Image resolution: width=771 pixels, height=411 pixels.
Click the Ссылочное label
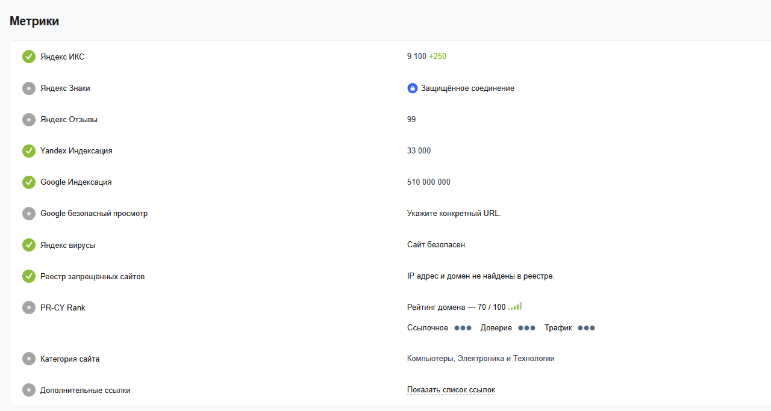tap(428, 328)
